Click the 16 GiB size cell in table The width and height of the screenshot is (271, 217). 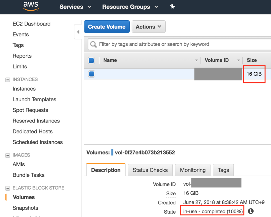click(254, 74)
